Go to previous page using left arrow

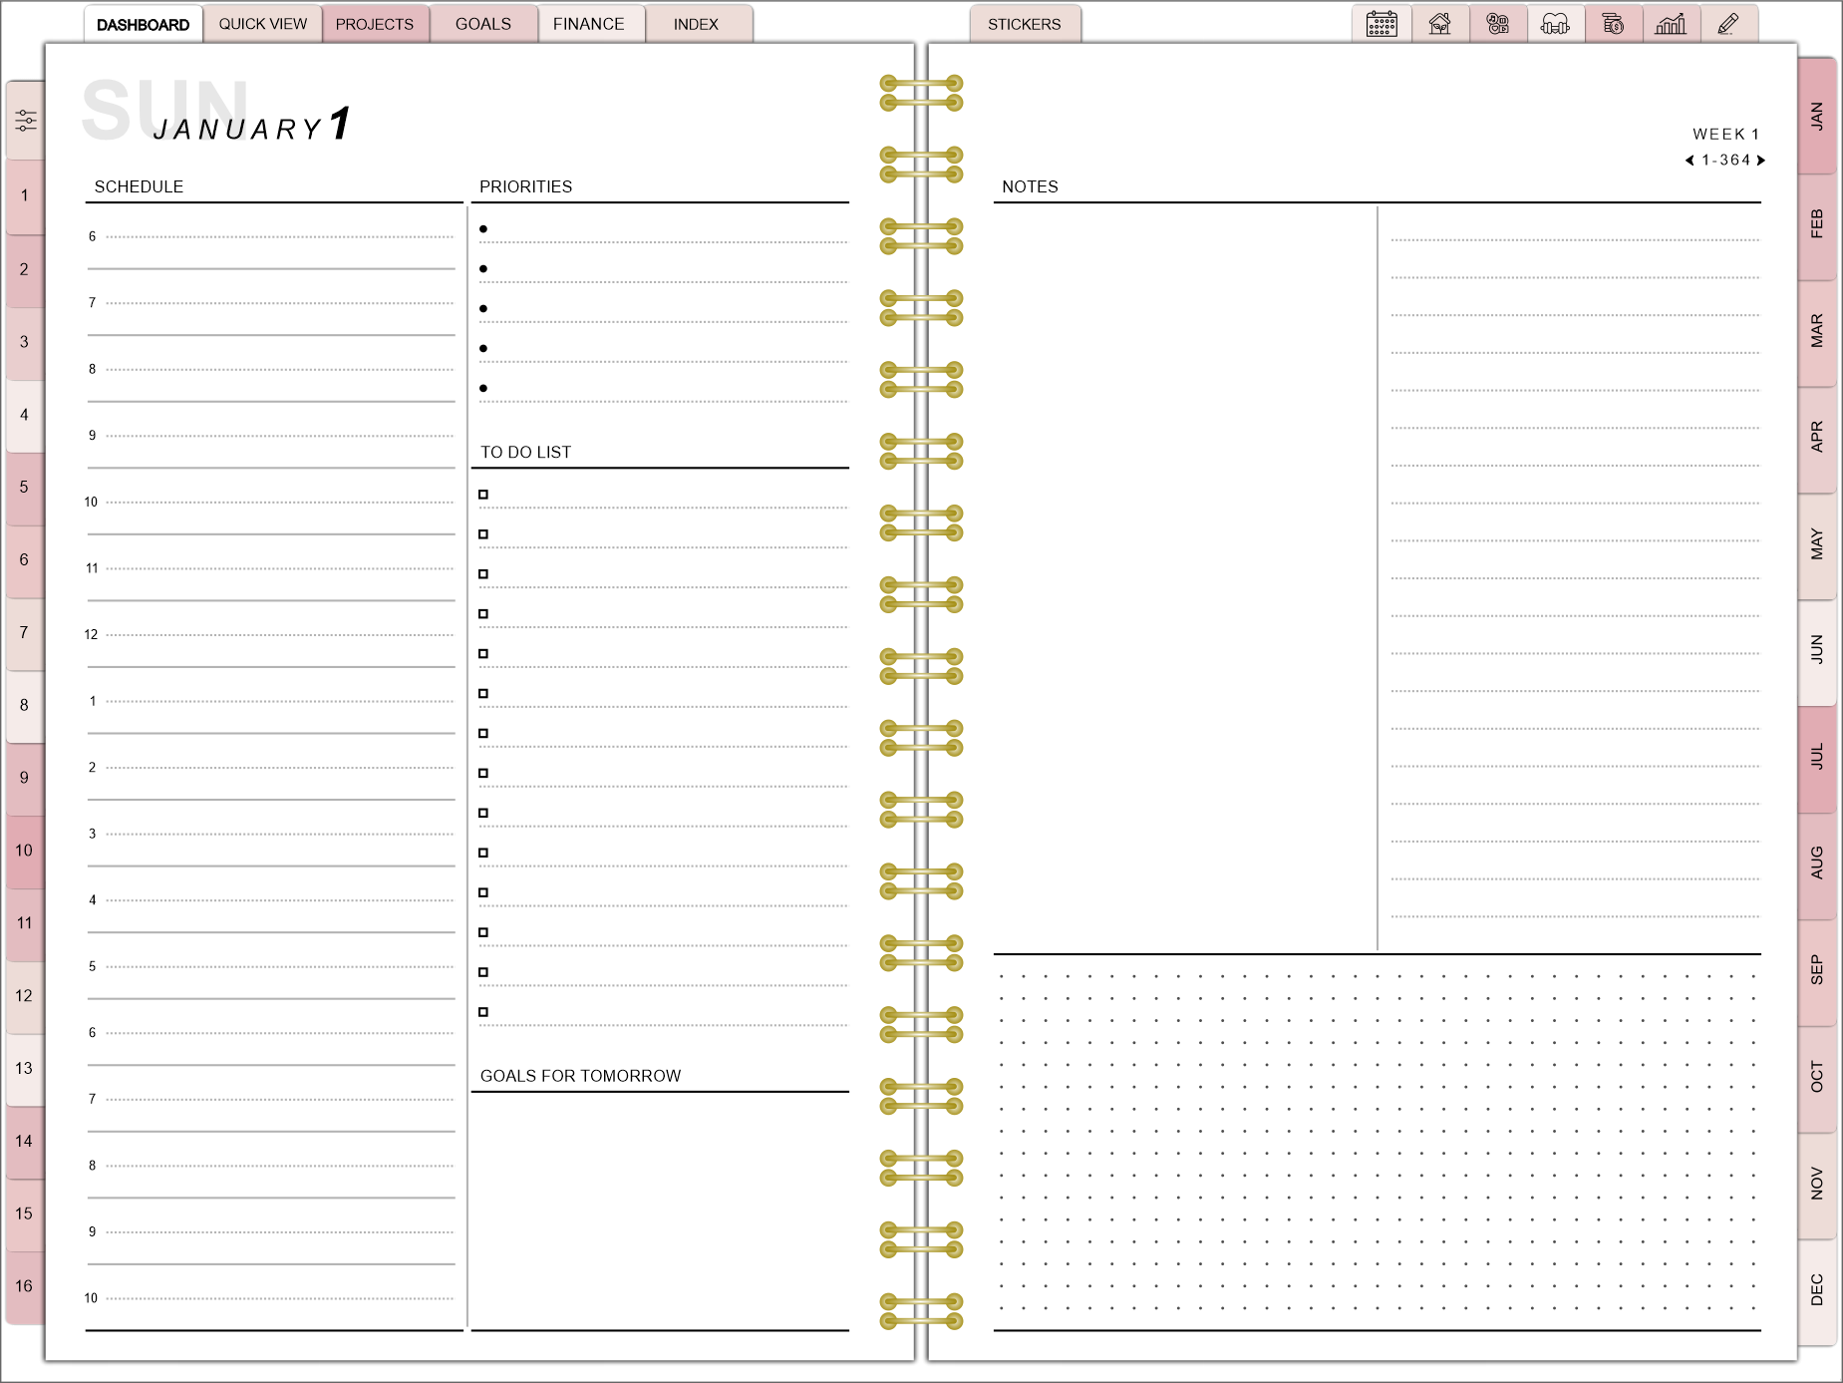tap(1689, 161)
